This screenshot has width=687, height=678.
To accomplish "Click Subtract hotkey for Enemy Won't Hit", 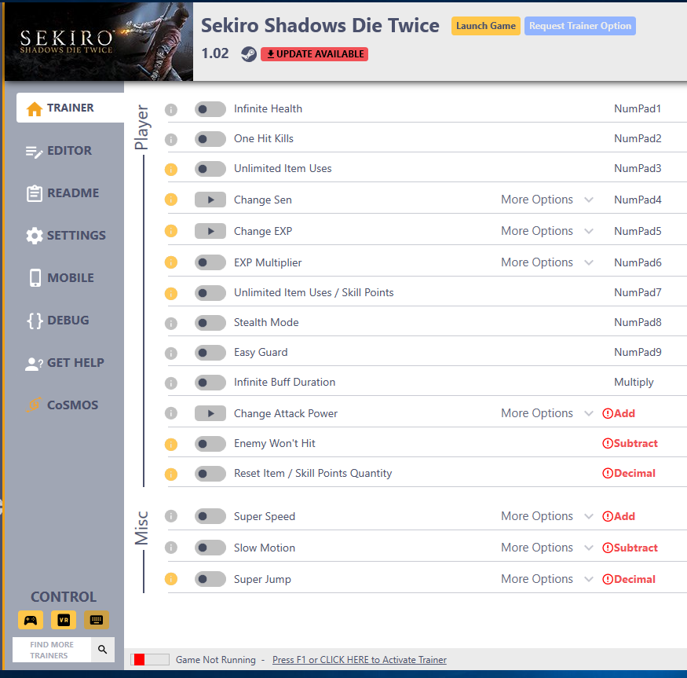I will pos(630,443).
